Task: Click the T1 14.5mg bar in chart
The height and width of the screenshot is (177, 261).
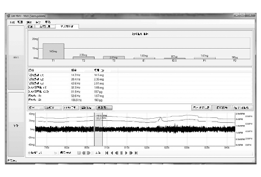Action: (53, 51)
